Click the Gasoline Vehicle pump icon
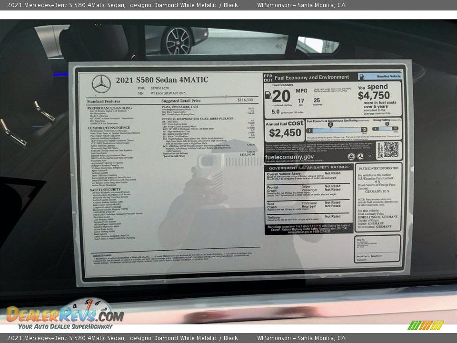 [x=361, y=77]
